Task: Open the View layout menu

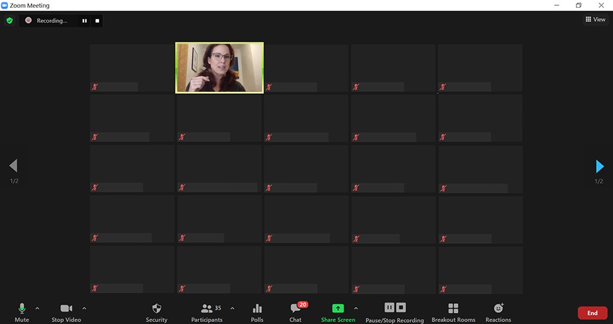Action: [x=595, y=20]
